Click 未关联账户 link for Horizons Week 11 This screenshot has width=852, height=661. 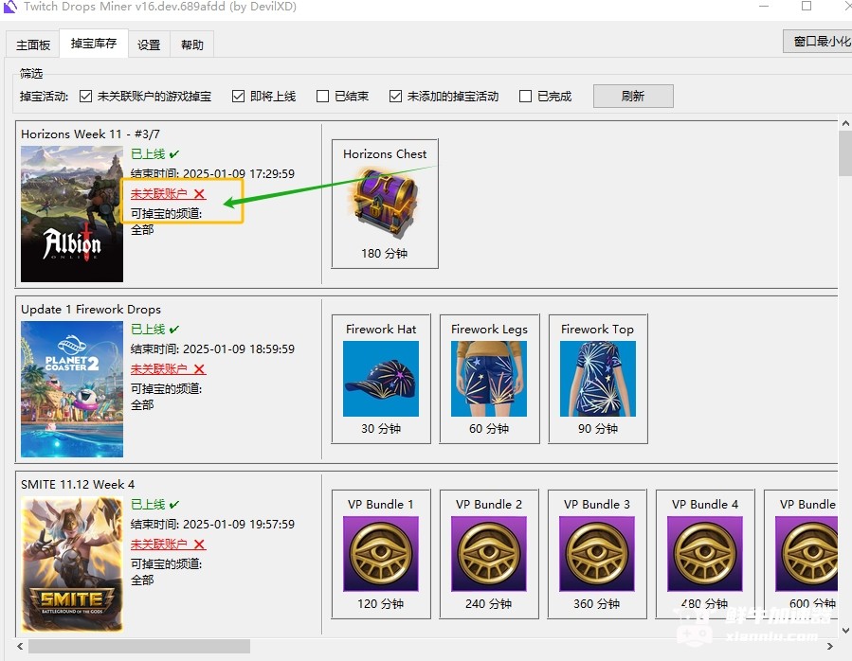[x=168, y=194]
